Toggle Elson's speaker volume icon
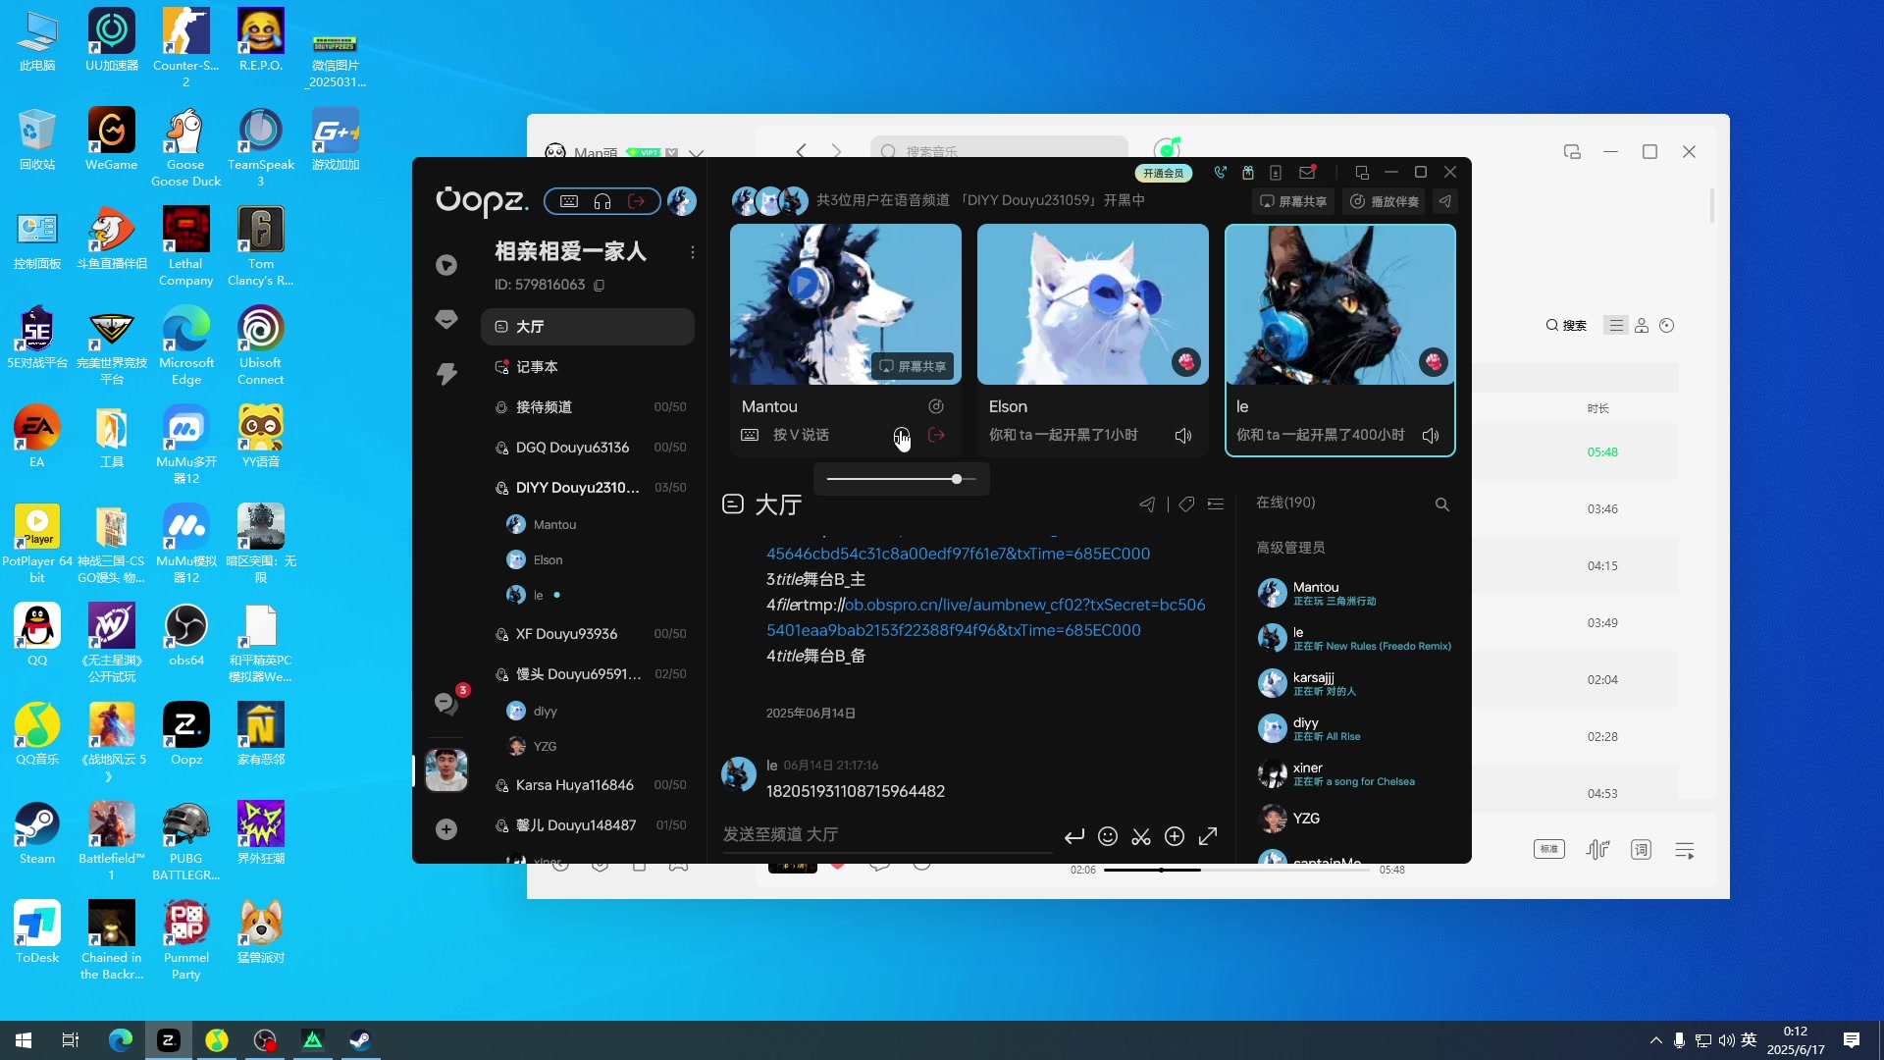 click(x=1183, y=435)
